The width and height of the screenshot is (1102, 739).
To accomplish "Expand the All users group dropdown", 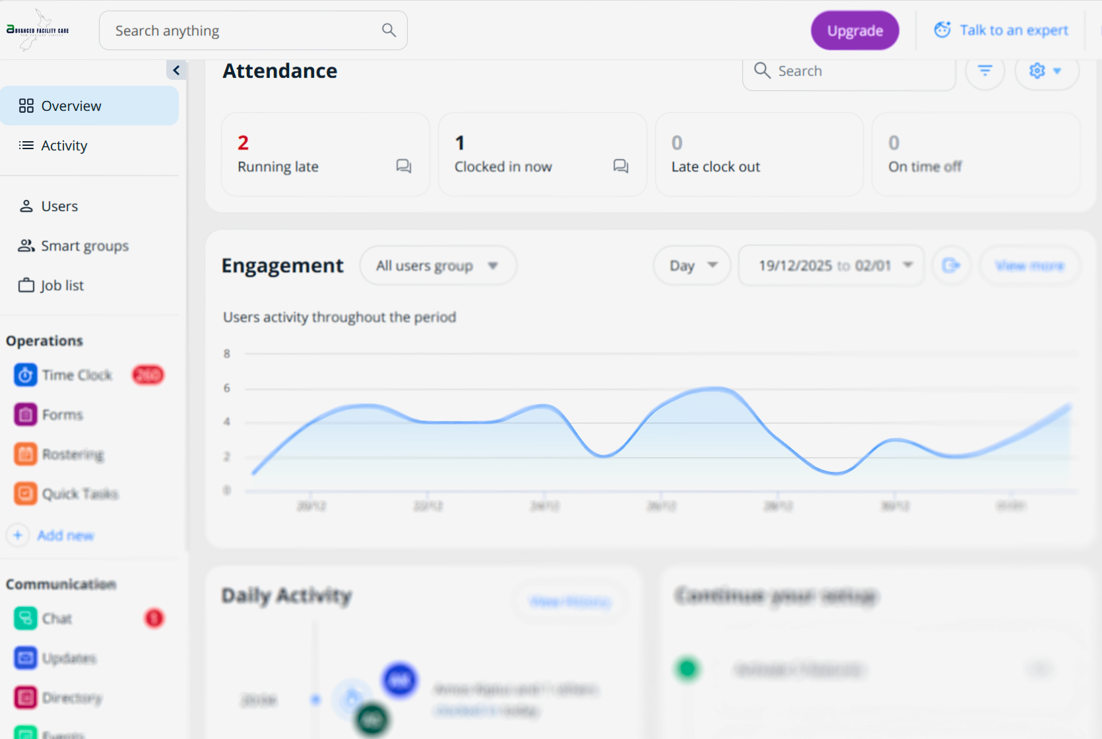I will point(438,265).
